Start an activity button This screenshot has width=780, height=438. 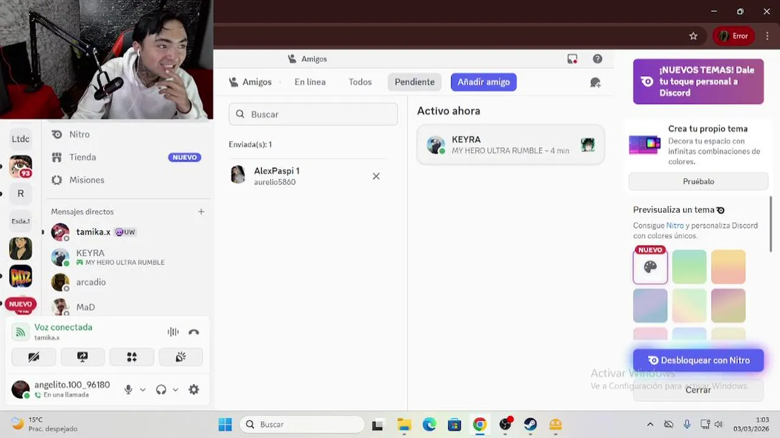132,357
